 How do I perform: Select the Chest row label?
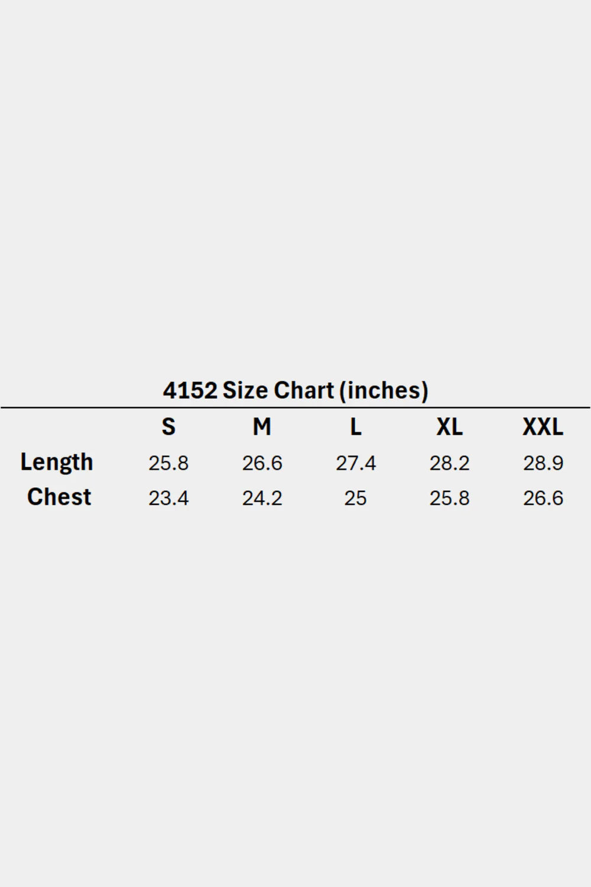tap(59, 497)
